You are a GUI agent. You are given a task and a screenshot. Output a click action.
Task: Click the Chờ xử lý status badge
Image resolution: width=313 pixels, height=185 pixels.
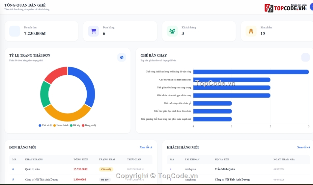[x=106, y=169]
